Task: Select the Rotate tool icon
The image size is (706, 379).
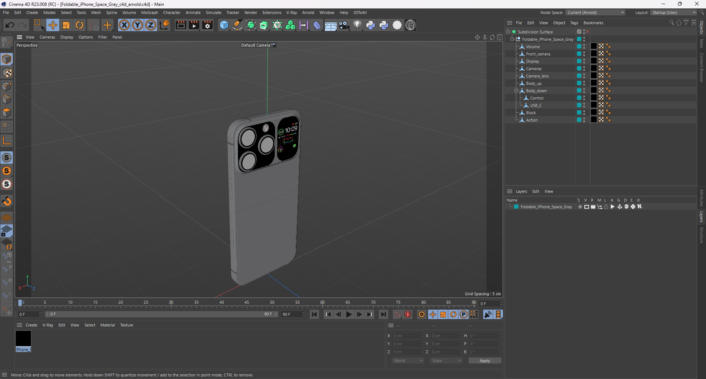Action: [79, 25]
